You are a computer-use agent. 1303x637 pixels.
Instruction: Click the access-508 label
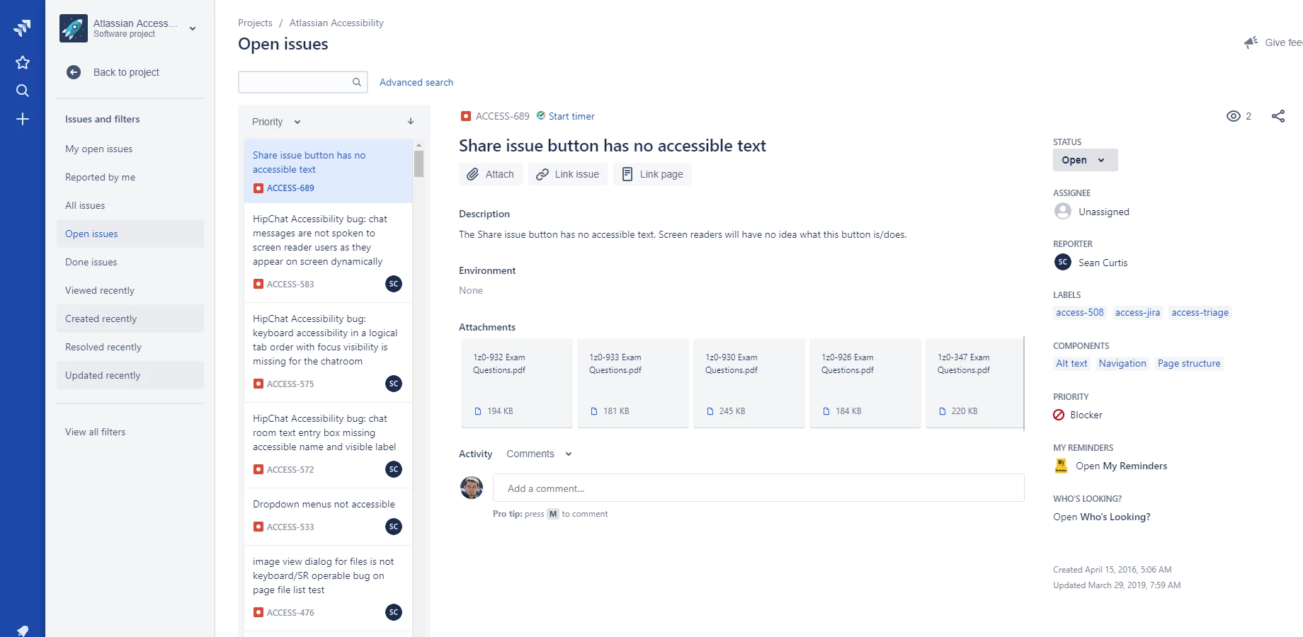tap(1079, 312)
